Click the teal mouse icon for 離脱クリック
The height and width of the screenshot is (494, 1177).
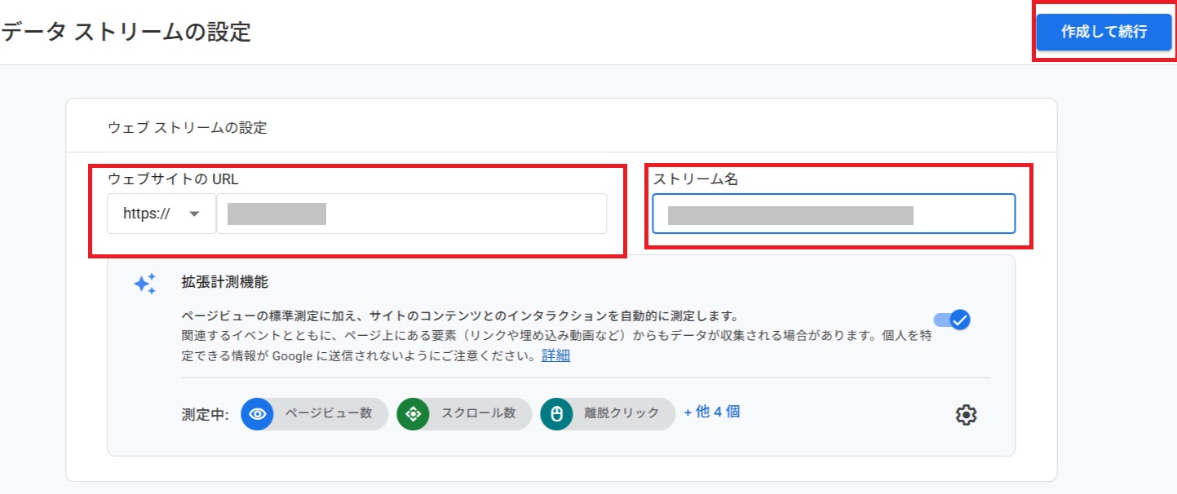pyautogui.click(x=556, y=414)
